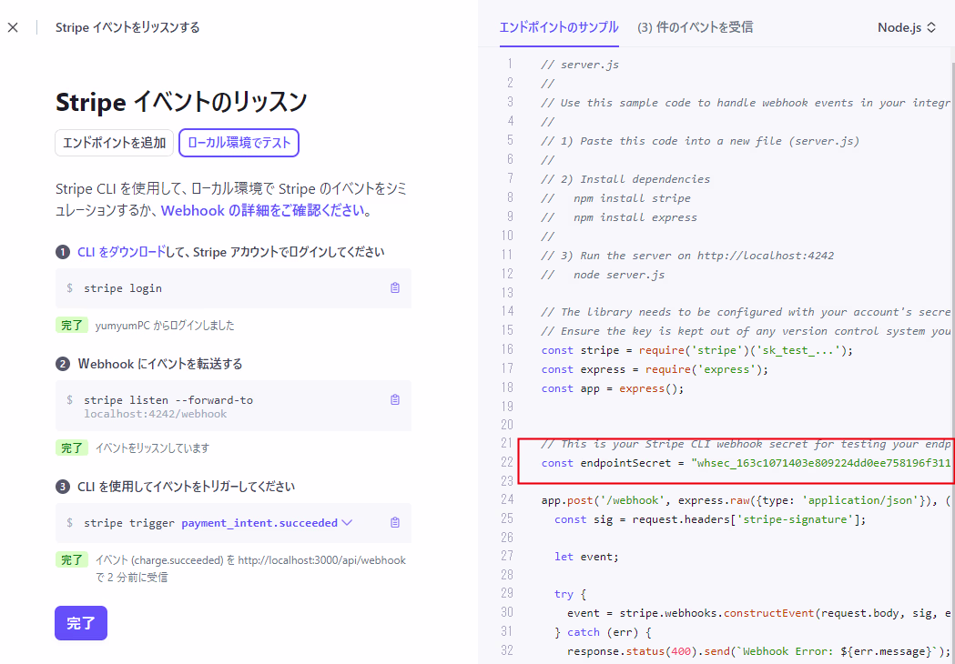Click the エンドポイントを追加 button
955x664 pixels.
click(x=115, y=143)
